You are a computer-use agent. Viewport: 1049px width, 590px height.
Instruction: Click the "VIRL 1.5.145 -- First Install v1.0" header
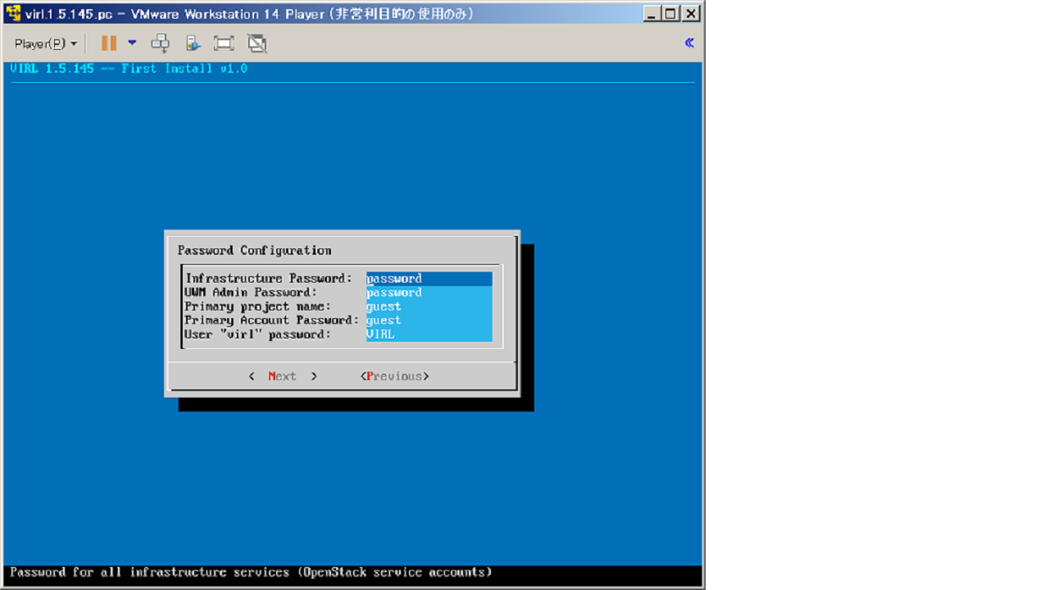tap(129, 69)
